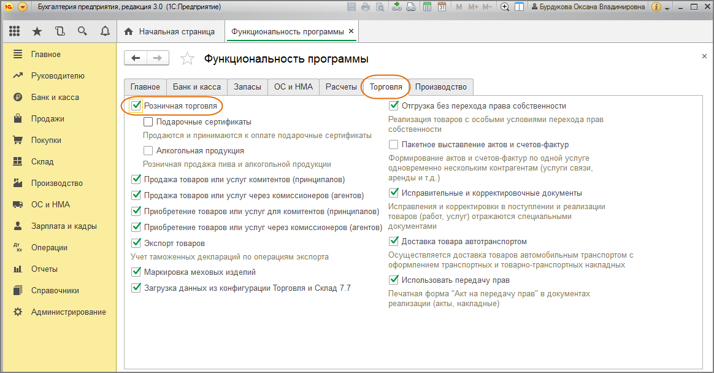The height and width of the screenshot is (373, 714).
Task: Open Зарплата и кадры section
Action: (x=60, y=226)
